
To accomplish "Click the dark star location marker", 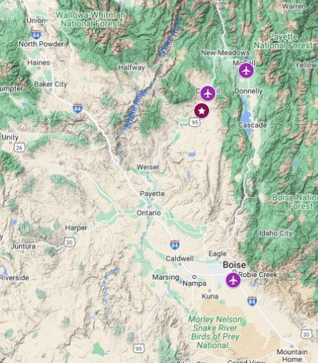I will (202, 111).
